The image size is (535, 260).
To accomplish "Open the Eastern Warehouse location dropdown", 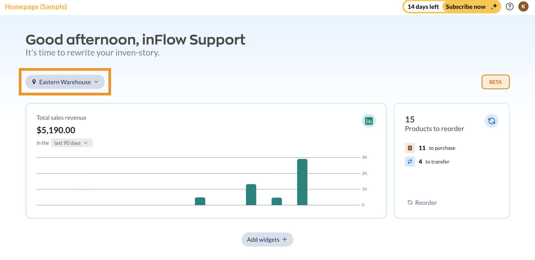I will point(65,82).
